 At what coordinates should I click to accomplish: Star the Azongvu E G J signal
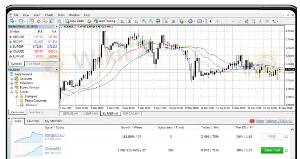click(286, 137)
